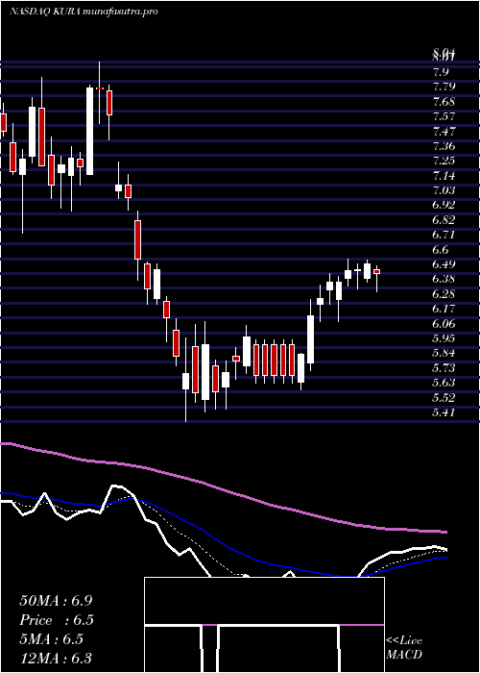This screenshot has width=480, height=673.
Task: Select the 6.6 price axis label
Action: click(x=443, y=249)
